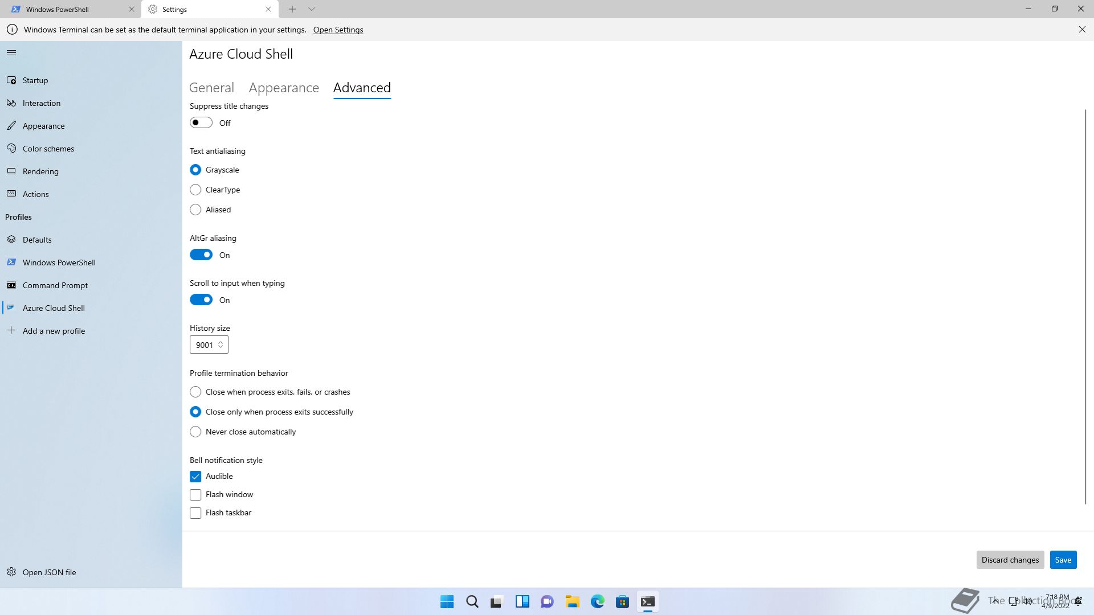Open taskbar Search
Viewport: 1094px width, 615px height.
(472, 601)
